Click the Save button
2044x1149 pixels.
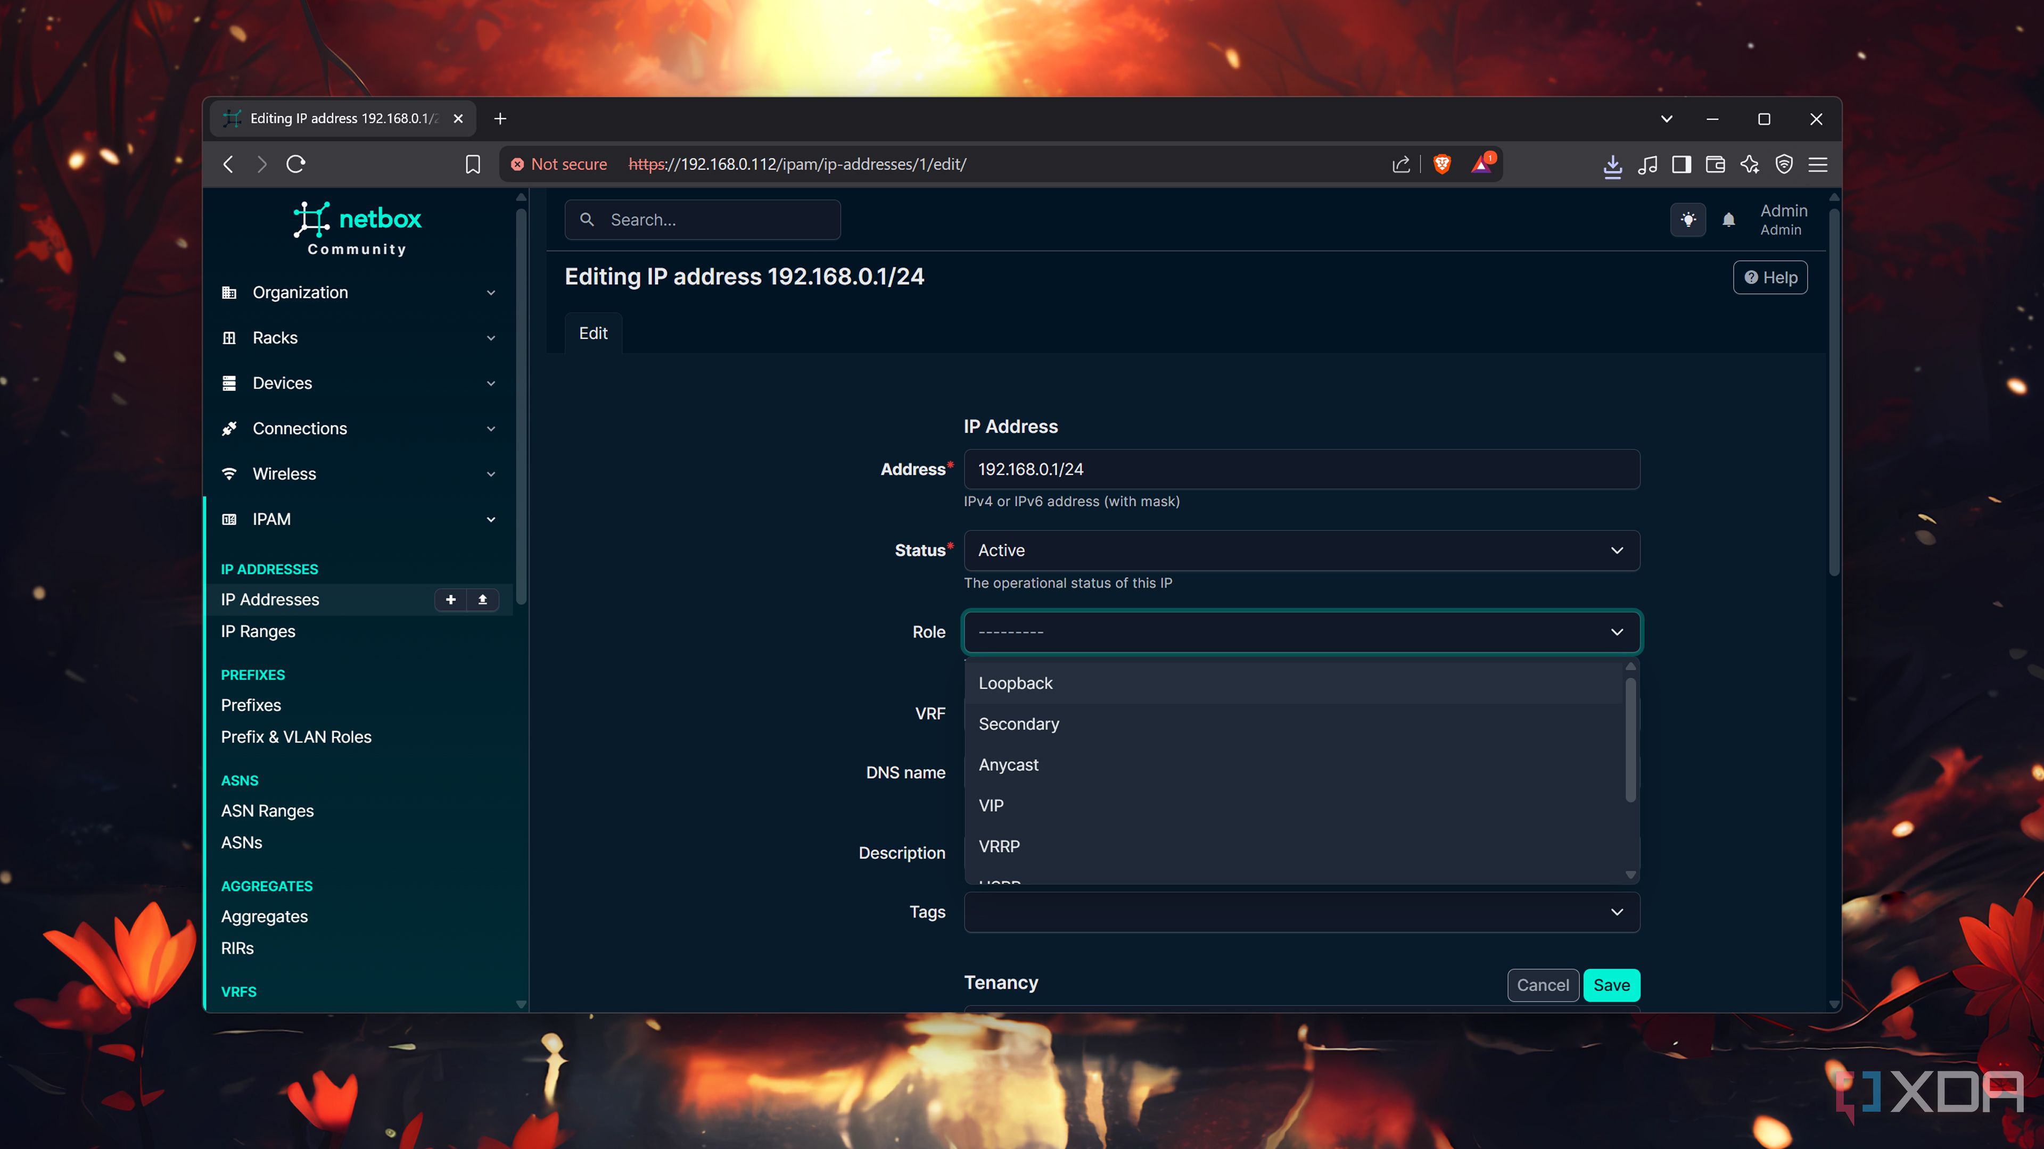tap(1612, 985)
